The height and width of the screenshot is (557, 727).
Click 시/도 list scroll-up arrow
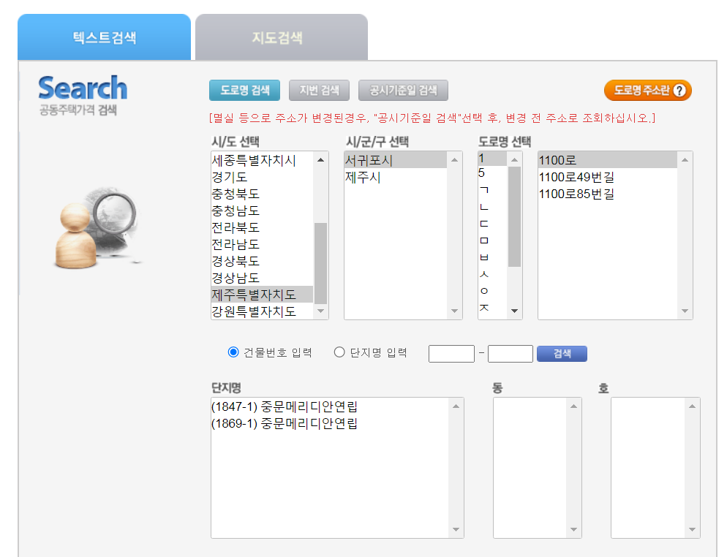[320, 160]
